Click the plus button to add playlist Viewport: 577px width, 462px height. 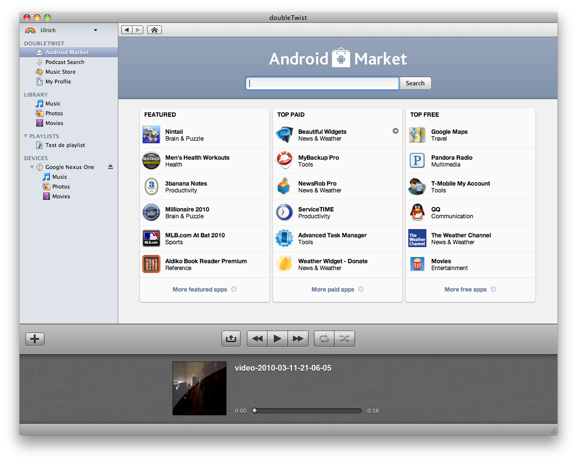35,338
